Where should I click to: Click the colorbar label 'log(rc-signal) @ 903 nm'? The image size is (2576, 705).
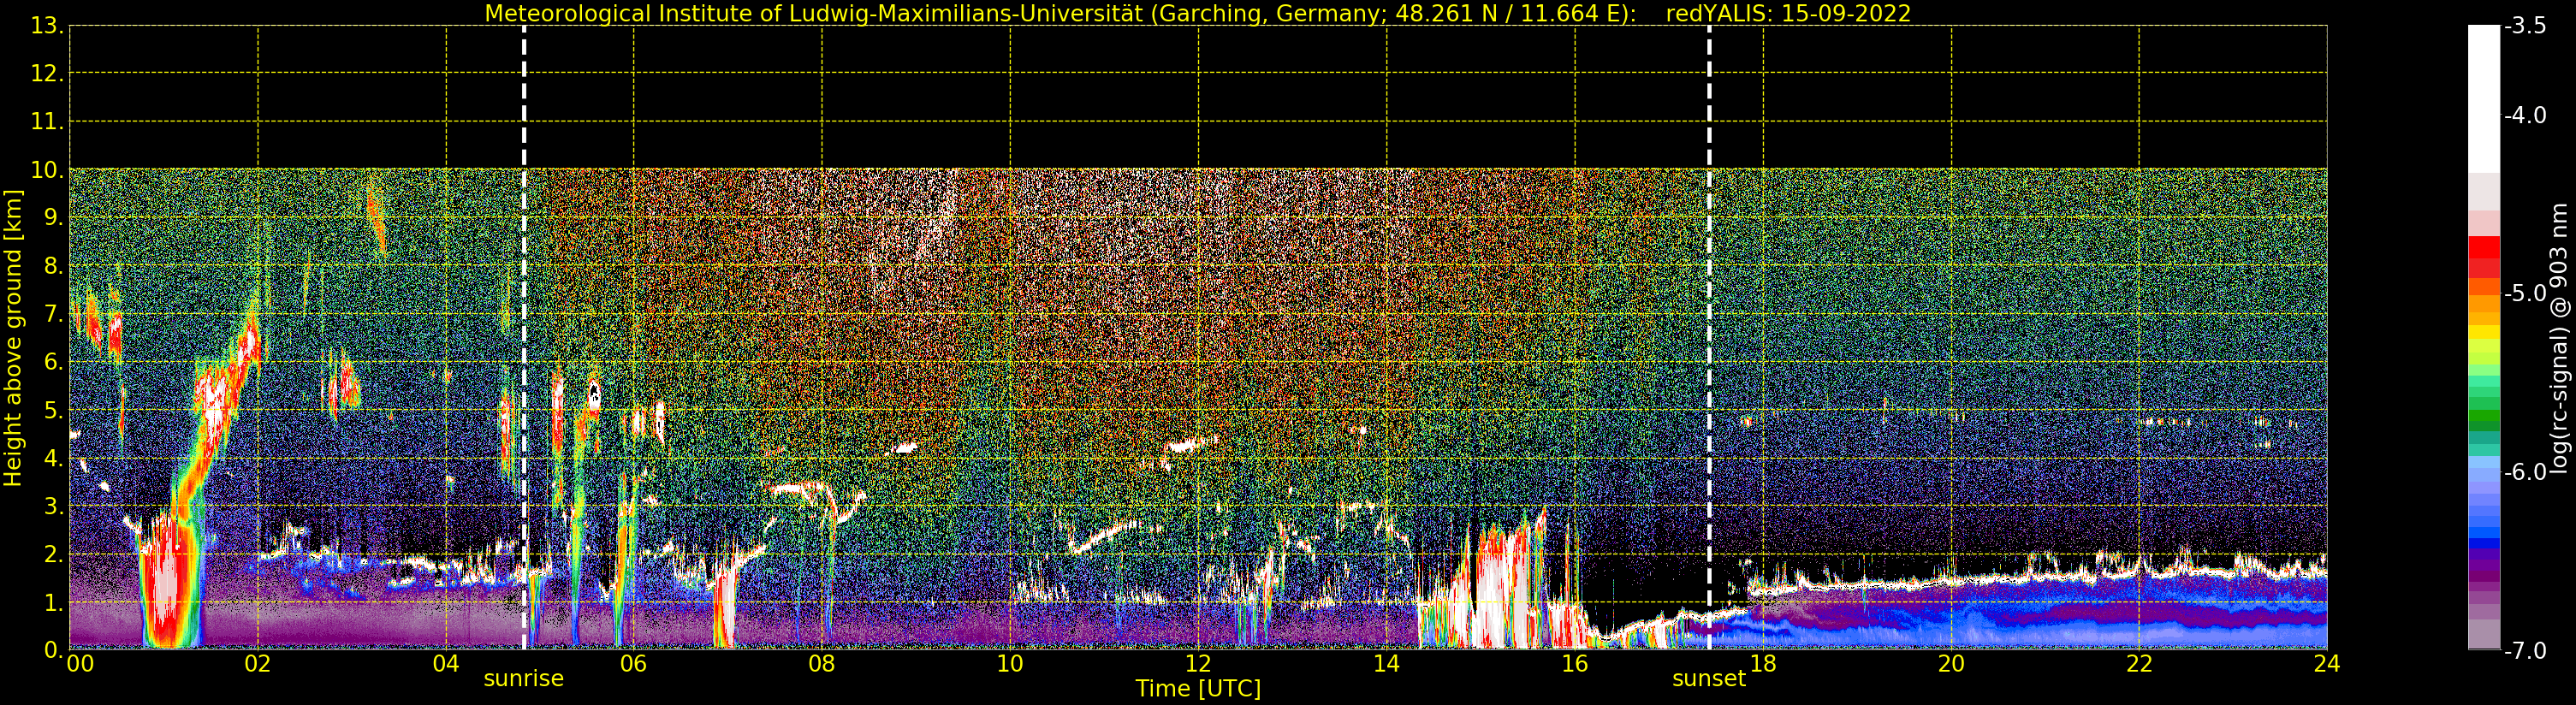click(x=2558, y=338)
